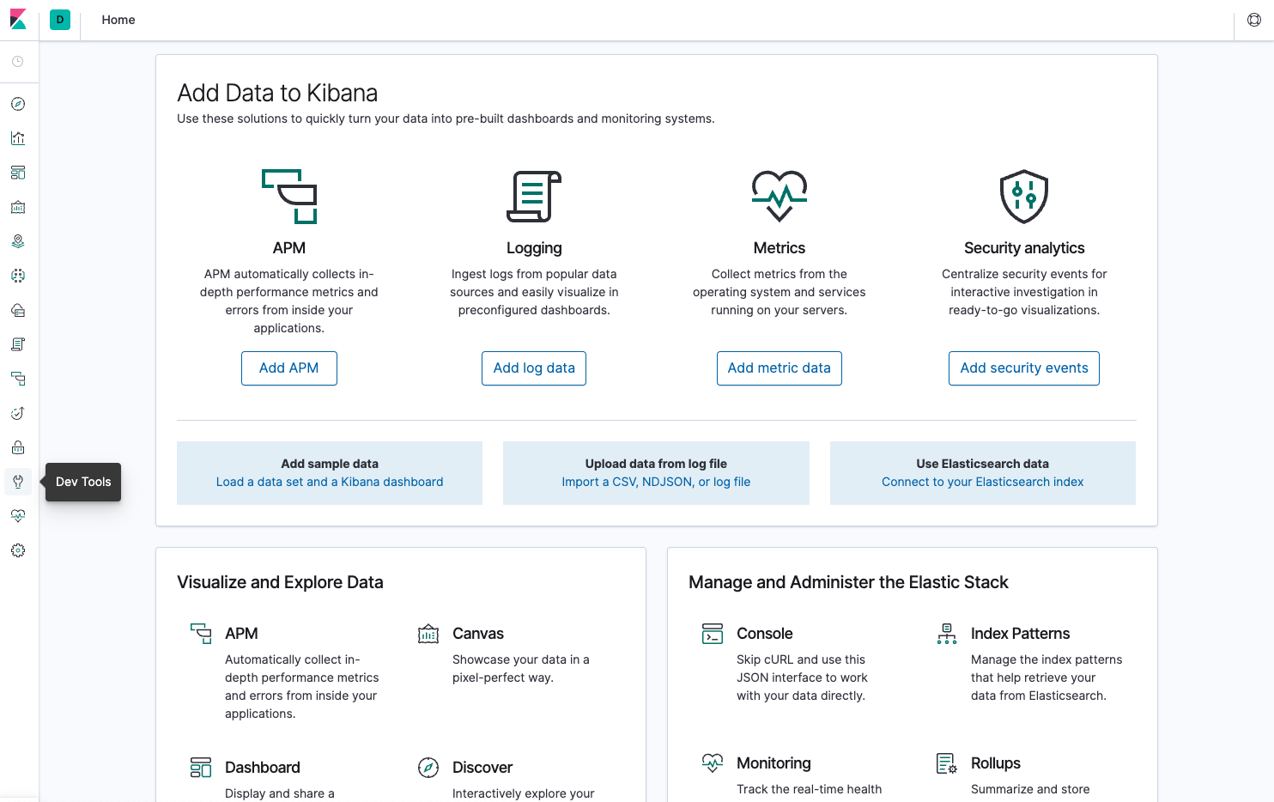Viewport: 1274px width, 802px height.
Task: Open Infrastructure sidebar icon
Action: tap(18, 310)
